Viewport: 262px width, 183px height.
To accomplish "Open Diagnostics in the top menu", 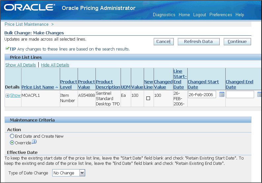I will (x=164, y=15).
